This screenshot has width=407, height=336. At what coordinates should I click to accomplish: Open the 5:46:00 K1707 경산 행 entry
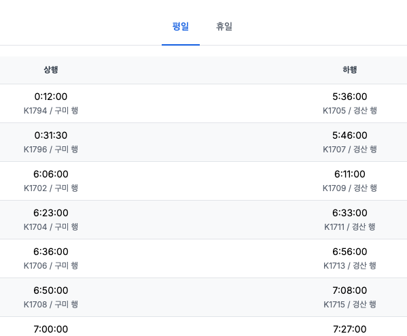pos(350,142)
